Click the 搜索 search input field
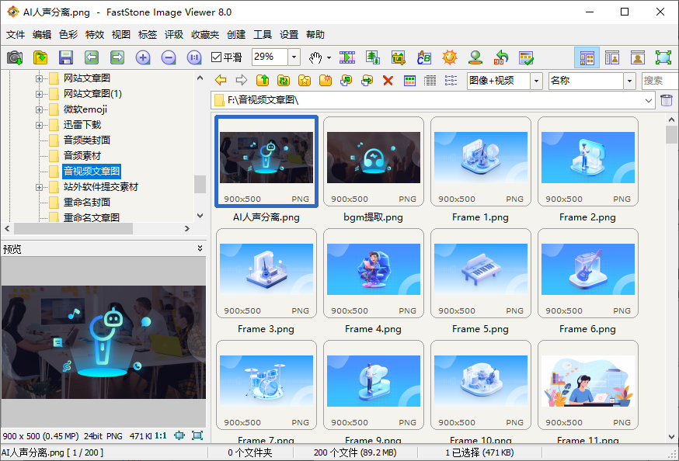Viewport: 679px width, 461px height. click(x=659, y=81)
